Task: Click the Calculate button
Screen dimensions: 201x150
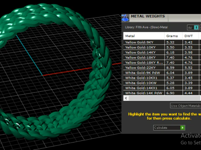Action: pyautogui.click(x=169, y=127)
